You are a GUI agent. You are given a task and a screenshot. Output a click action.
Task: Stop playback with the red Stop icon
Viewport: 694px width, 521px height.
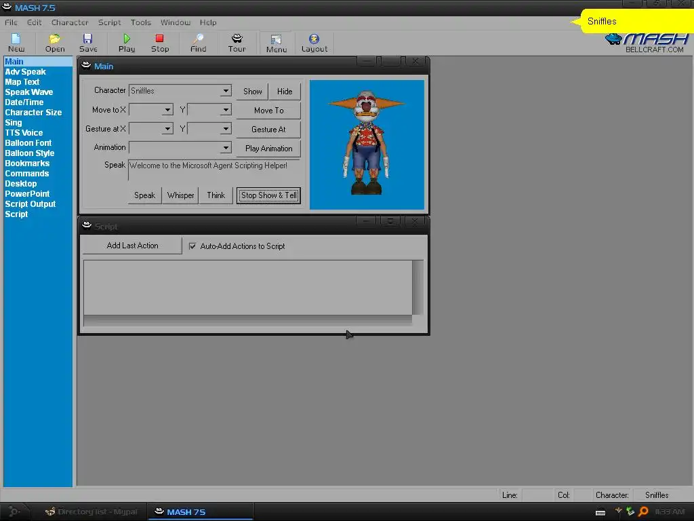pyautogui.click(x=160, y=43)
